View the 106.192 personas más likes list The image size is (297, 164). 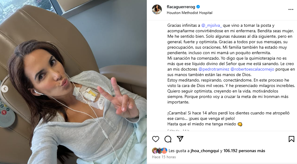click(244, 151)
